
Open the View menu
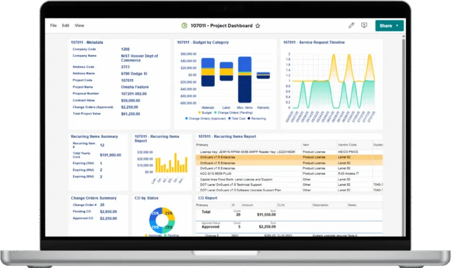[79, 26]
